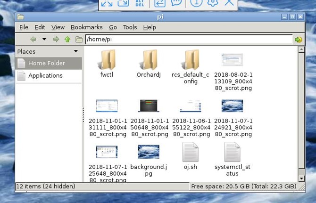The height and width of the screenshot is (203, 316).
Task: Close the pi file manager window
Action: [300, 17]
